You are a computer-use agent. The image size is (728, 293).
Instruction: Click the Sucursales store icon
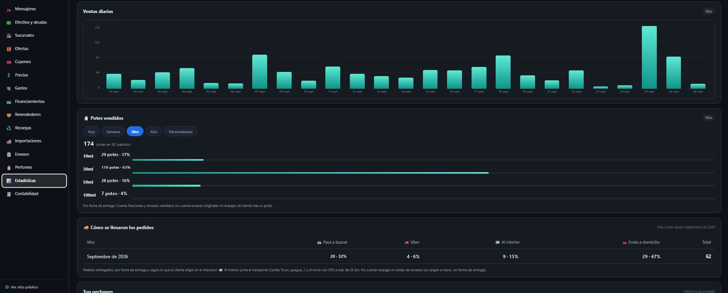click(9, 35)
